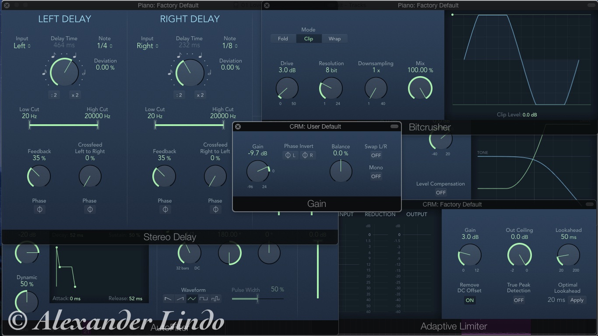598x336 pixels.
Task: Select the ascending sawtooth waveform icon
Action: [x=180, y=299]
